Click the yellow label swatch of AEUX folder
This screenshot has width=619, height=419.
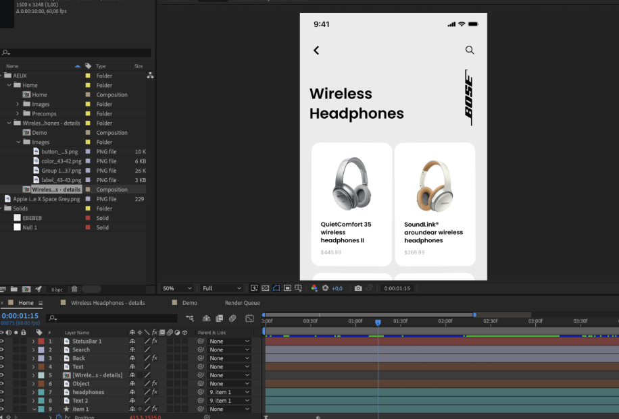click(x=88, y=76)
